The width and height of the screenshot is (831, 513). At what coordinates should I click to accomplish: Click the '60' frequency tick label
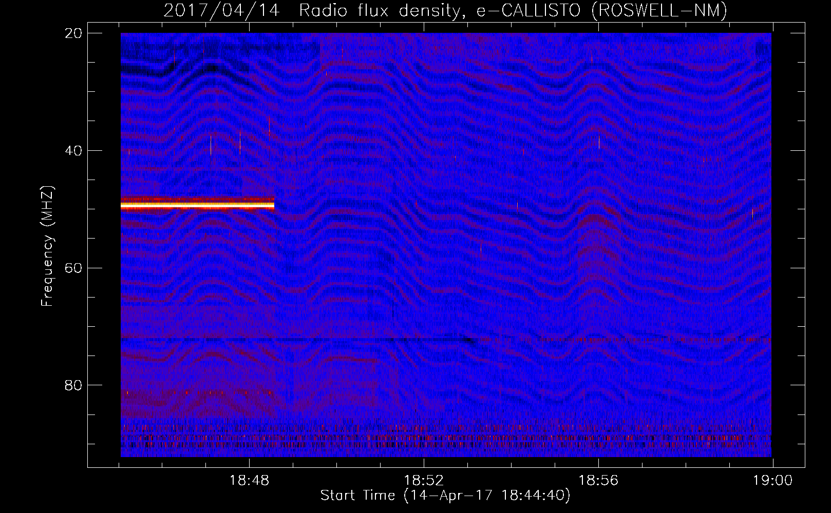click(x=73, y=268)
